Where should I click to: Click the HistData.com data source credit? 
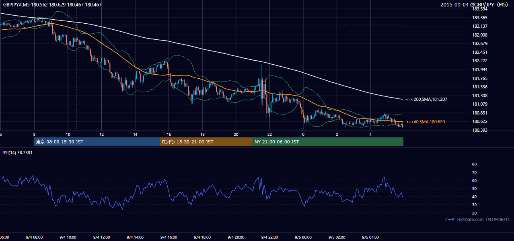click(x=477, y=219)
